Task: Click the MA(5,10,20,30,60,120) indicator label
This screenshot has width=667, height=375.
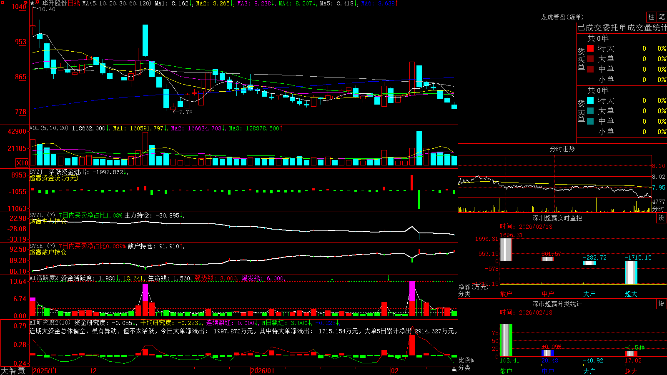Action: point(117,3)
